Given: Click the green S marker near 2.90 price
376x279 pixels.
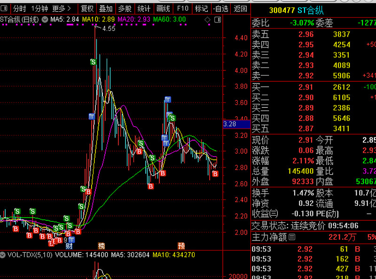Looking at the screenshot, I should pos(152,158).
